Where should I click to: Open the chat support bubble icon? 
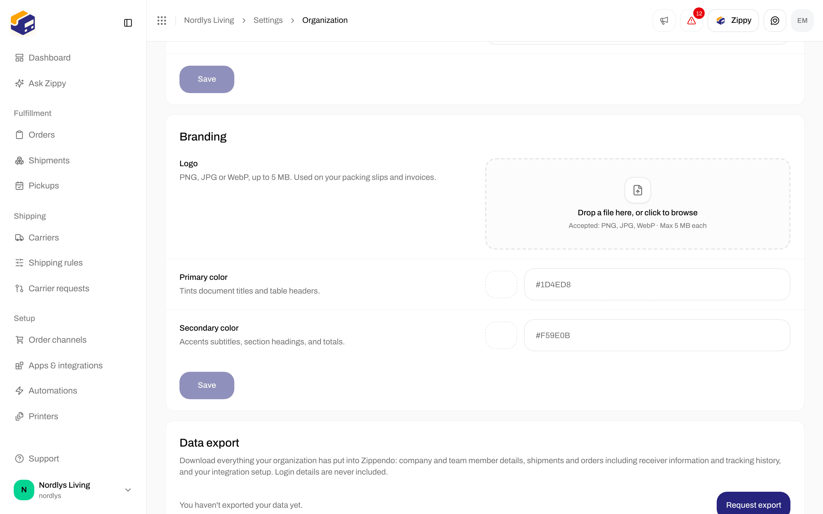775,20
